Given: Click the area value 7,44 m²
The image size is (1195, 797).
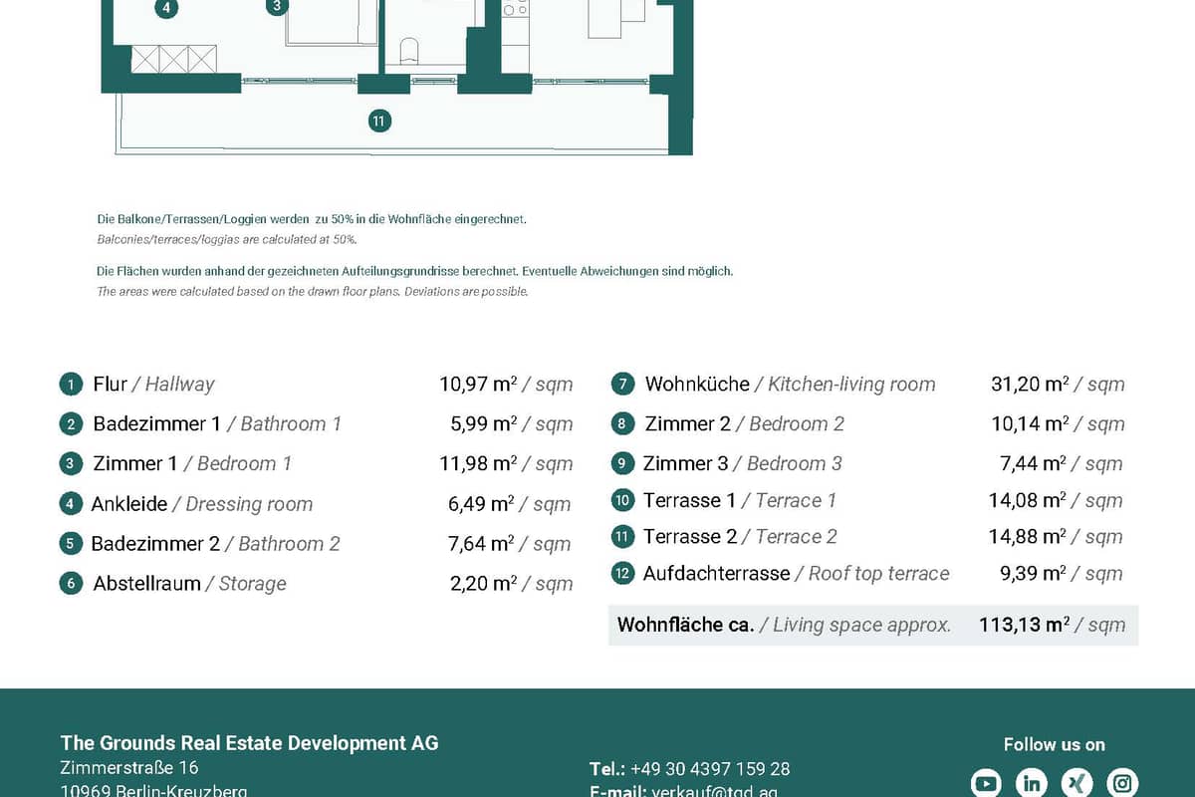Looking at the screenshot, I should coord(1034,464).
